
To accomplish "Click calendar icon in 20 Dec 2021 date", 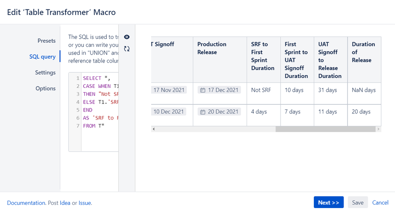I will coord(203,112).
